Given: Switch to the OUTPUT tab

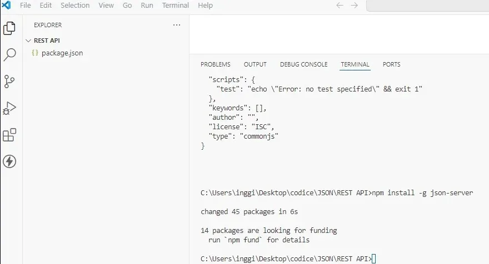Looking at the screenshot, I should (x=255, y=64).
